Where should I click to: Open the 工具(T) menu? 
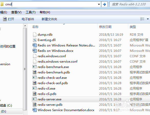[x=30, y=12]
